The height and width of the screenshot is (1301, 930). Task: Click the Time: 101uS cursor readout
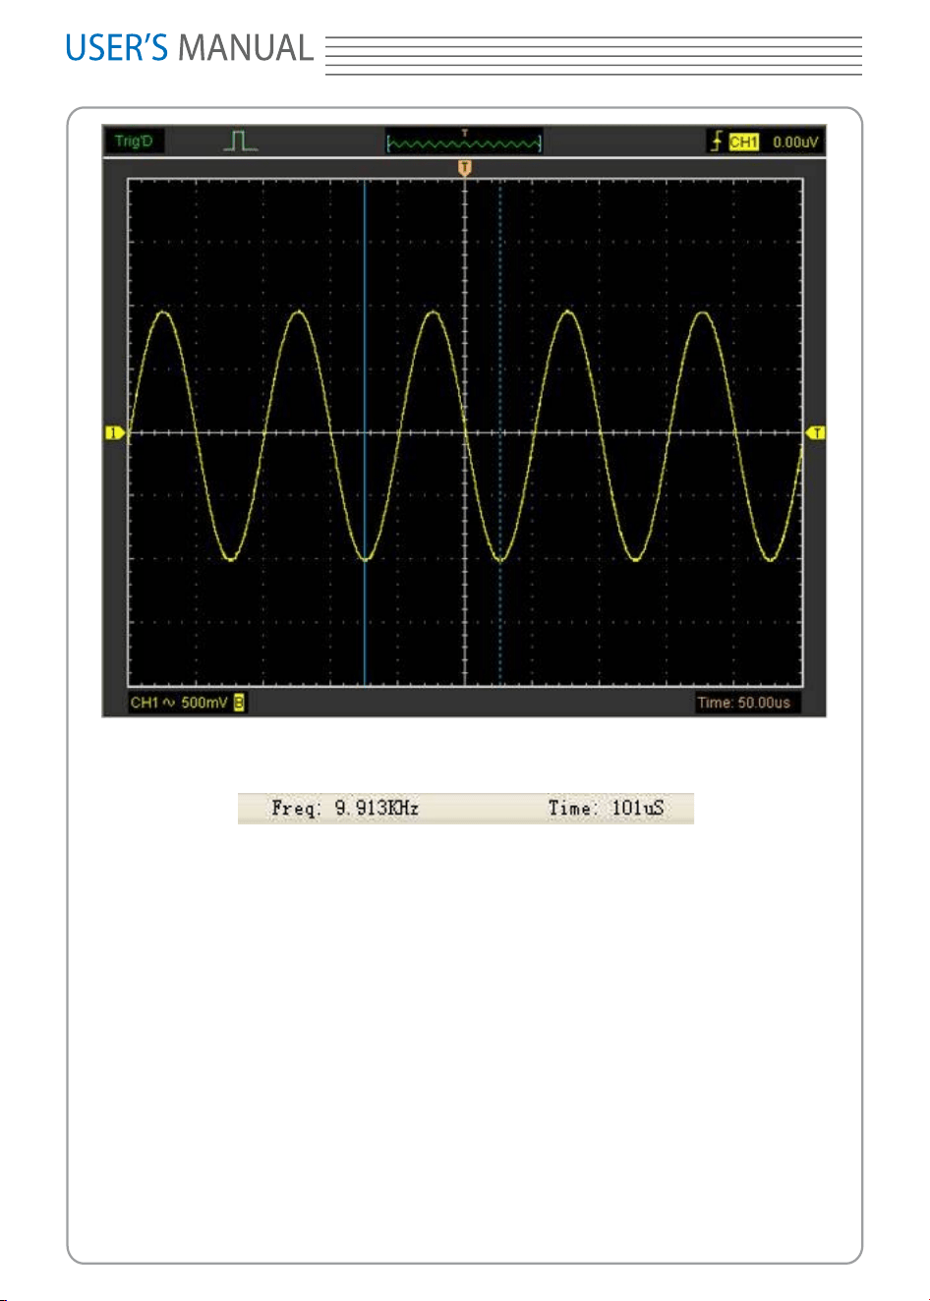tap(606, 808)
